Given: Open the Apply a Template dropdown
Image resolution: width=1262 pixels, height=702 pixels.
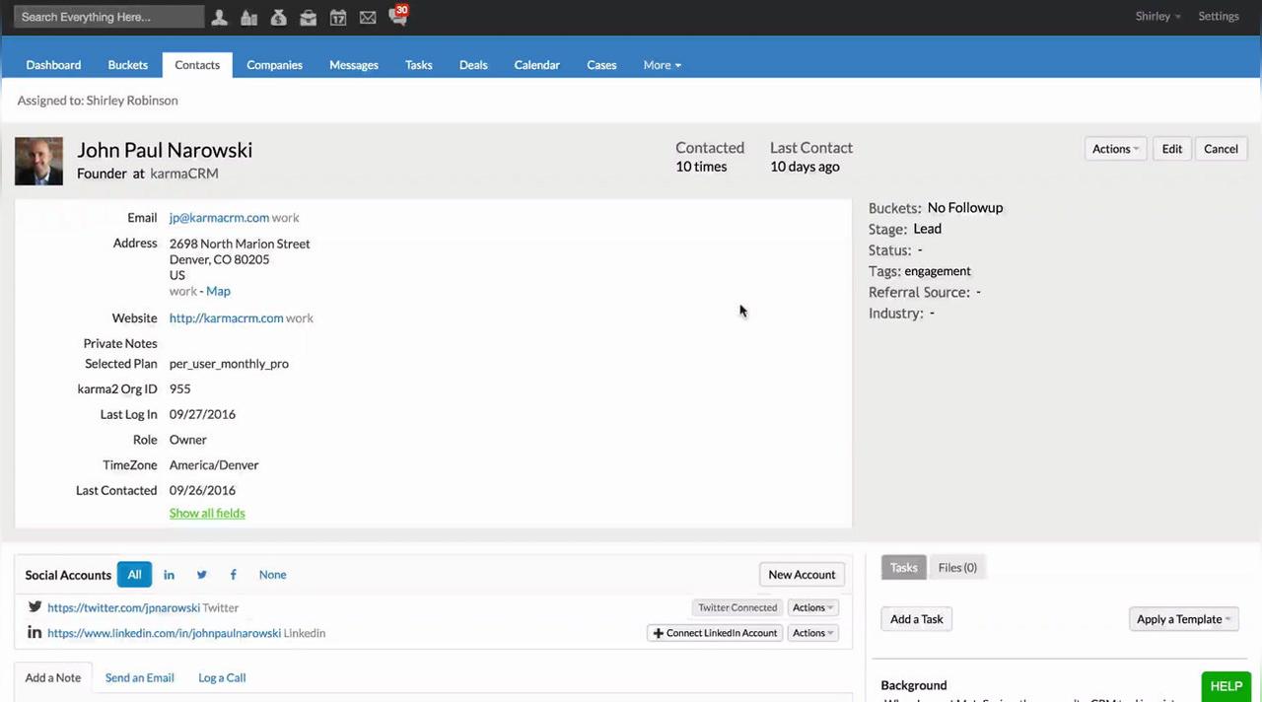Looking at the screenshot, I should pos(1184,619).
